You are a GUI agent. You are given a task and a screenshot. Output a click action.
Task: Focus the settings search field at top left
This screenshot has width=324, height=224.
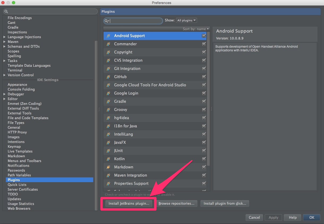pyautogui.click(x=50, y=11)
